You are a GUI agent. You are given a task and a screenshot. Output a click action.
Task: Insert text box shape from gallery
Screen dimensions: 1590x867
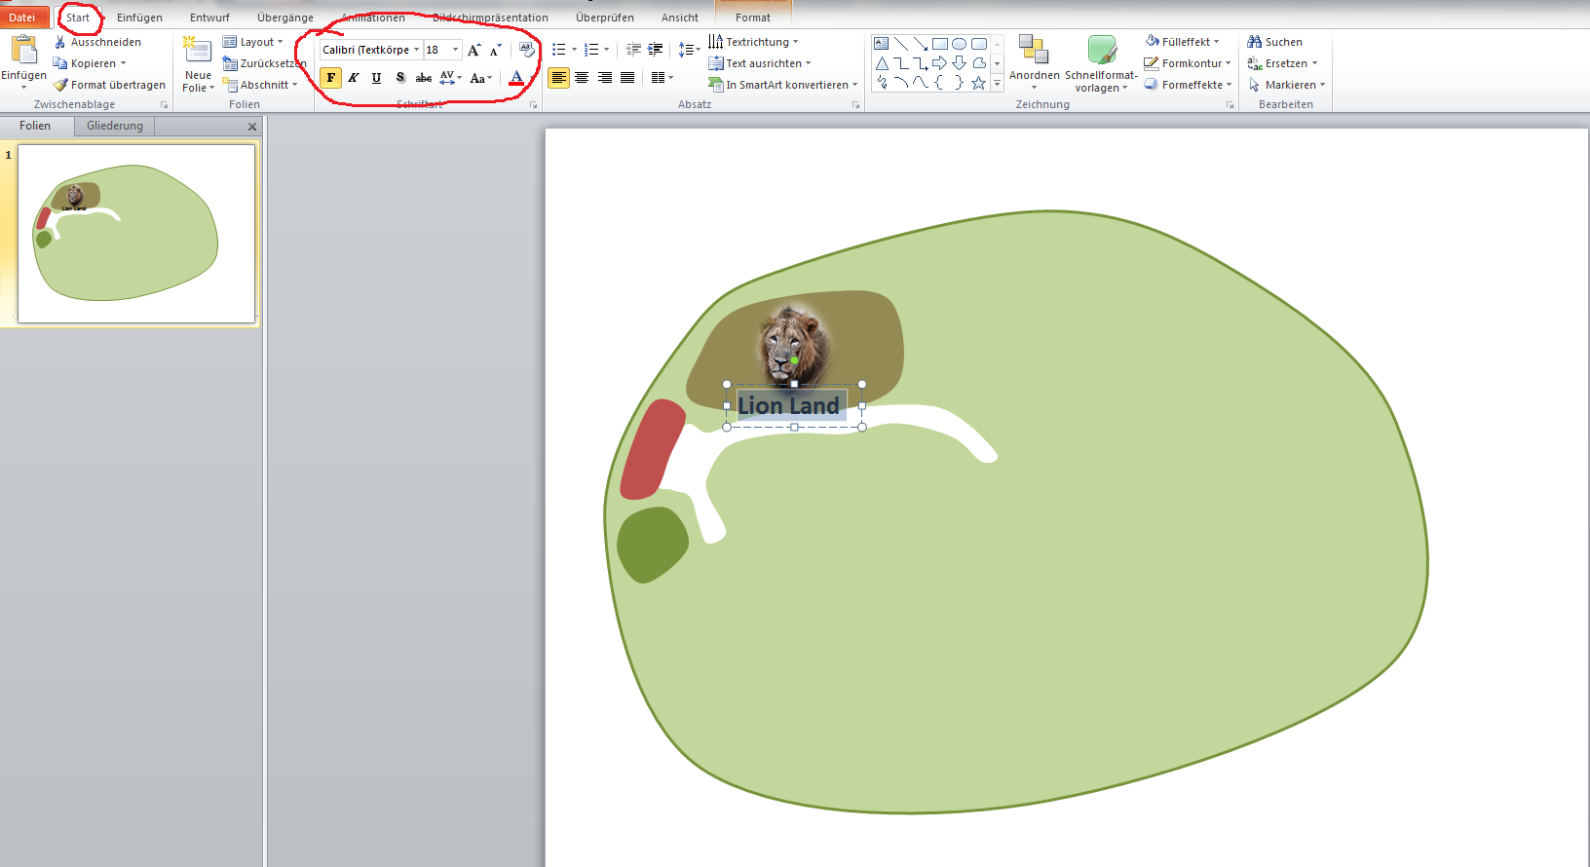[x=882, y=44]
